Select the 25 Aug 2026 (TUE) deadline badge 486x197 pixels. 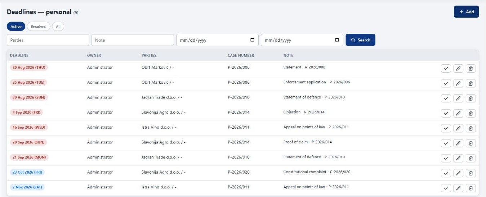tap(28, 82)
